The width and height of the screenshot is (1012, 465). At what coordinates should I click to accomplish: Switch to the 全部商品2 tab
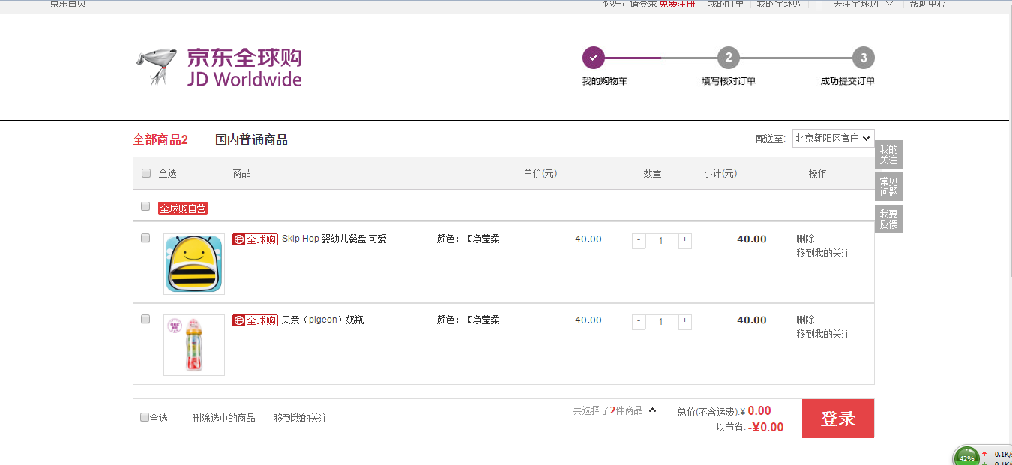(160, 139)
